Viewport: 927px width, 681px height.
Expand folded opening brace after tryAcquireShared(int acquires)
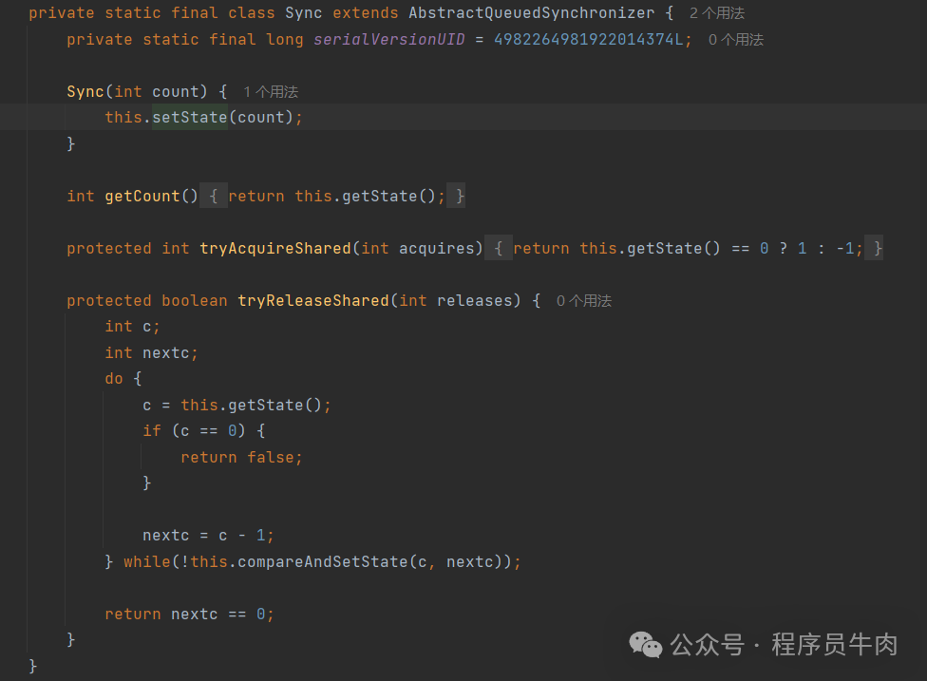point(499,248)
